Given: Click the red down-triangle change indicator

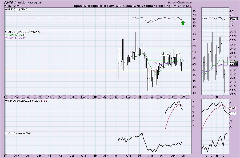Looking at the screenshot, I should pos(190,6).
